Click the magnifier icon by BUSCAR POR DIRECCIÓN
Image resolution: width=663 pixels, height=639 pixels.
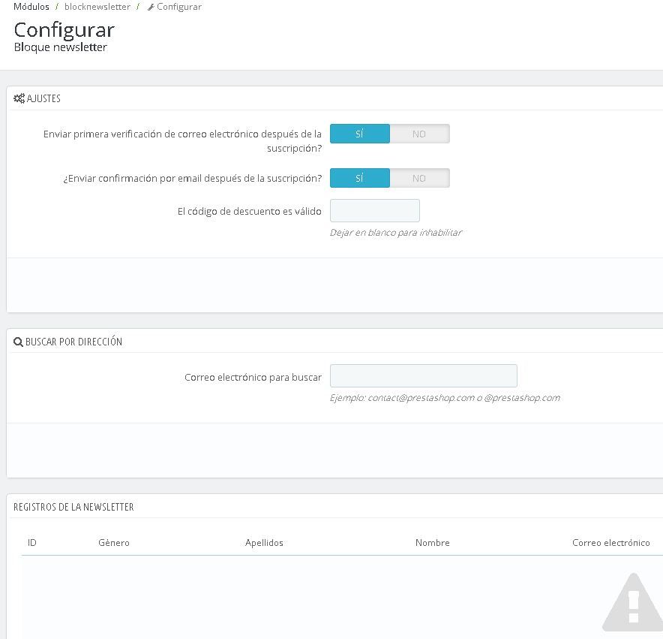point(18,342)
